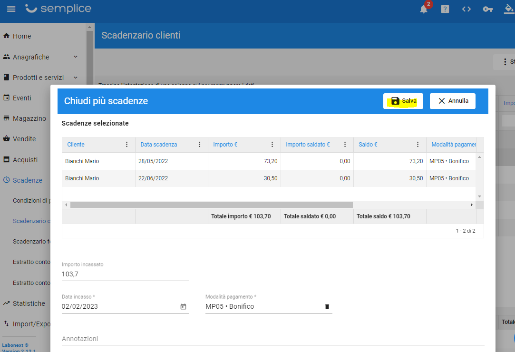Click the paint bucket theme icon
This screenshot has width=515, height=352.
509,9
